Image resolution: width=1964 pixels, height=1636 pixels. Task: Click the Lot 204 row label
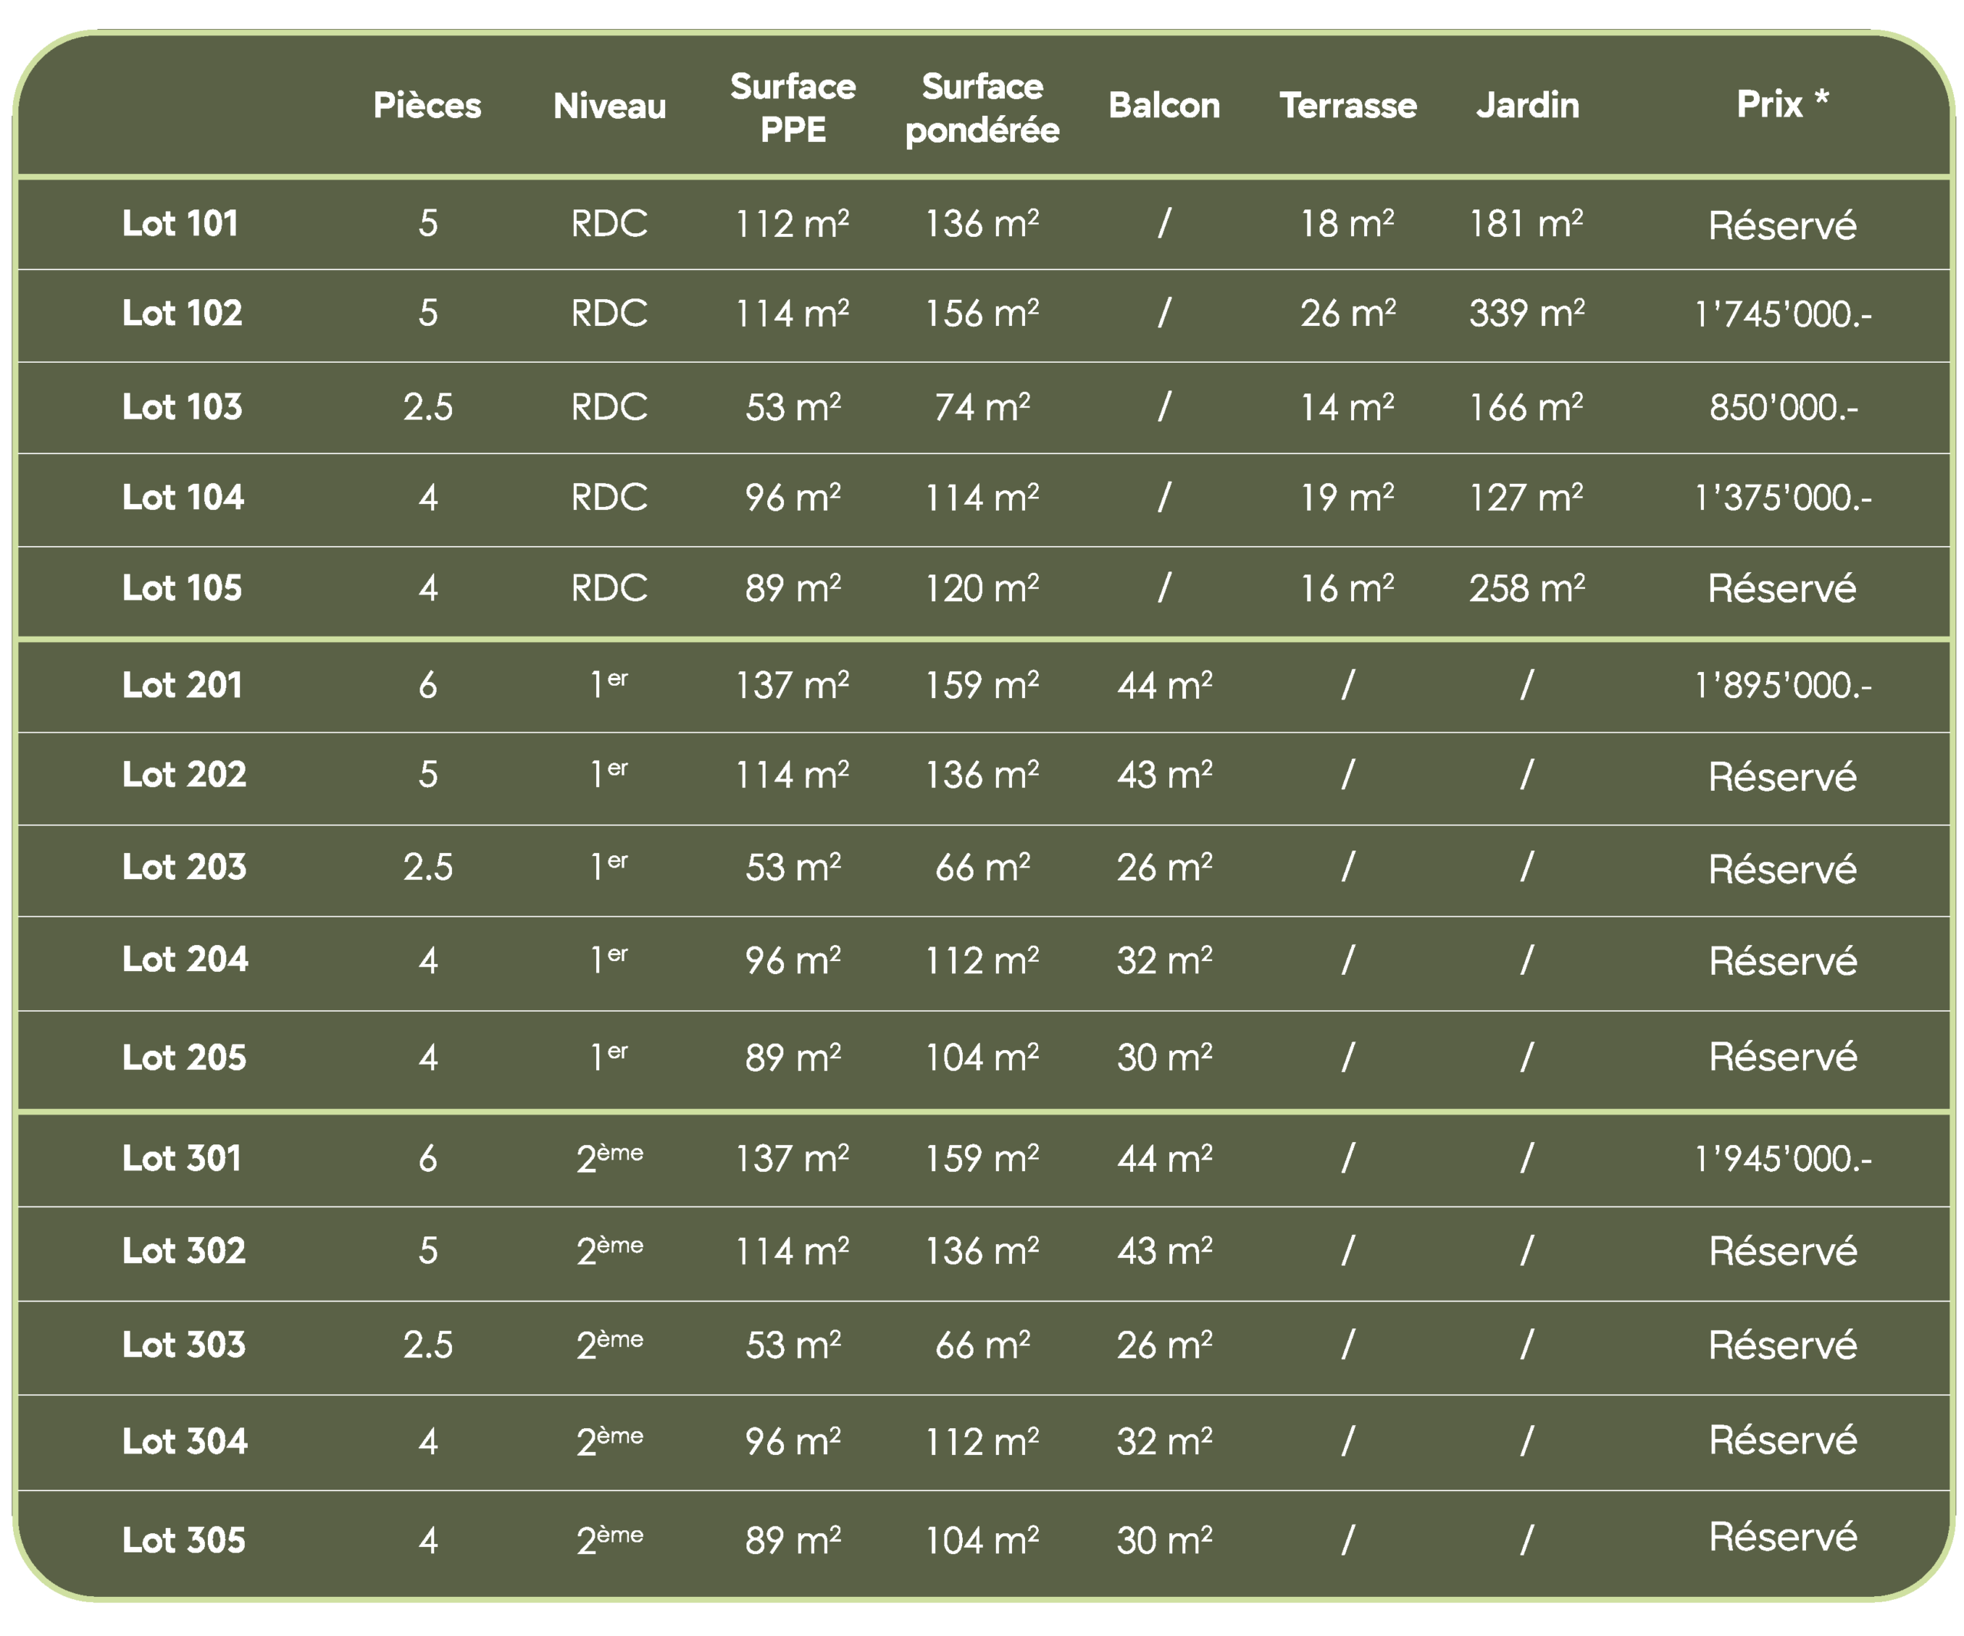185,960
